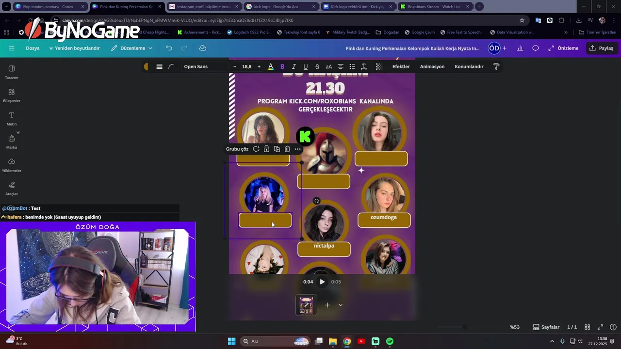Image resolution: width=621 pixels, height=349 pixels.
Task: Enter fullscreen presentation mode
Action: [600, 327]
